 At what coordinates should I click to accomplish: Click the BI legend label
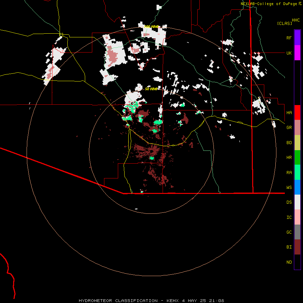(289, 247)
